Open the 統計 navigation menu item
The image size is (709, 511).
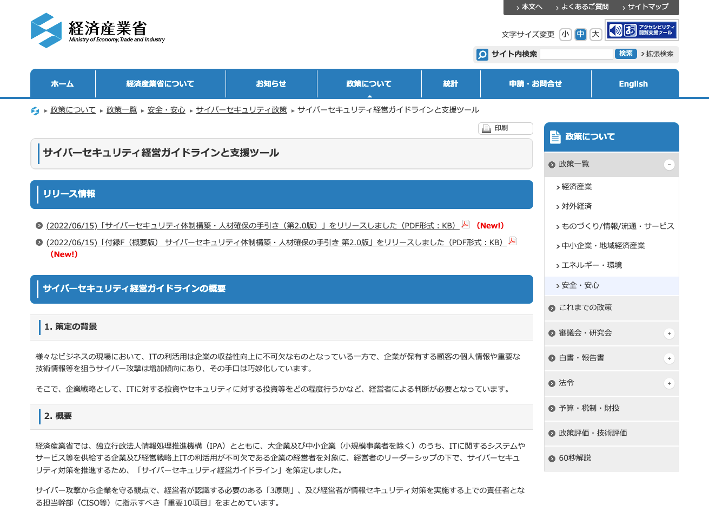[450, 83]
